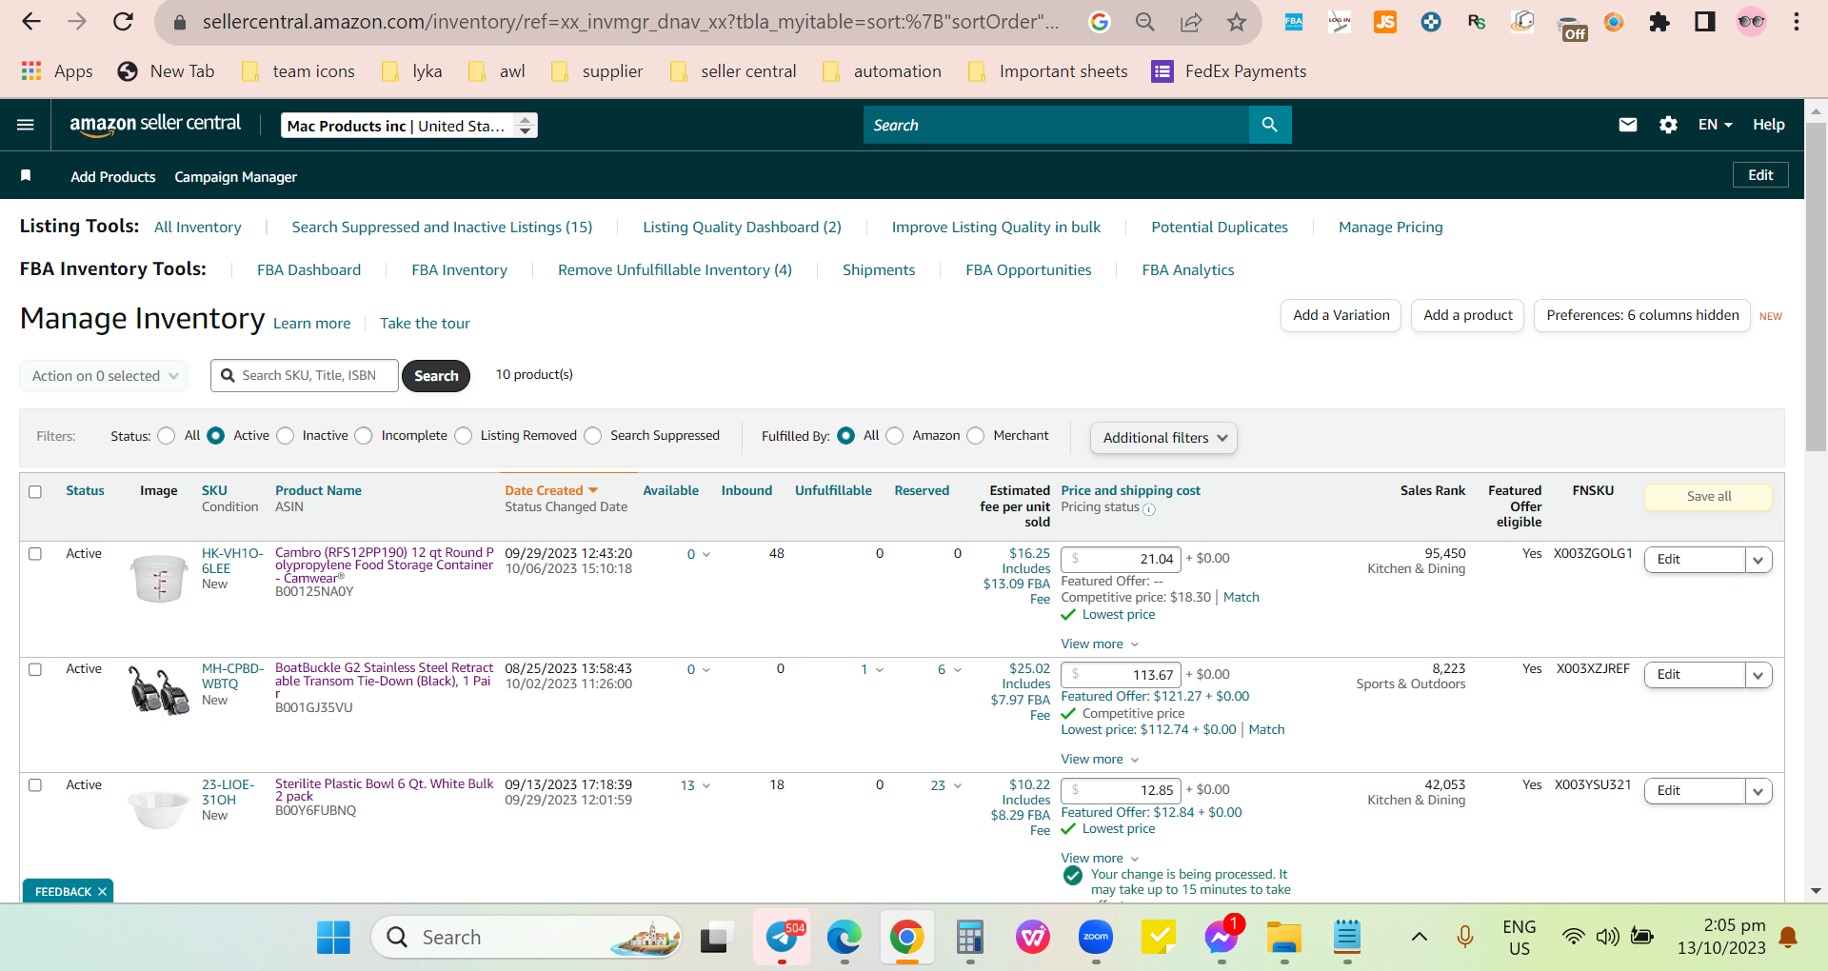Image resolution: width=1828 pixels, height=971 pixels.
Task: Open Messenger from the taskbar
Action: [x=1222, y=938]
